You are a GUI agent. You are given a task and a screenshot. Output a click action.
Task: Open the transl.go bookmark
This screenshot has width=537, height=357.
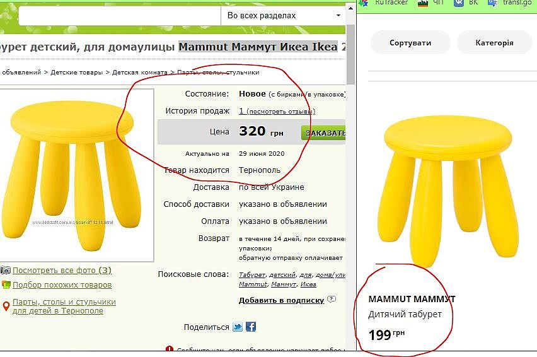point(517,3)
